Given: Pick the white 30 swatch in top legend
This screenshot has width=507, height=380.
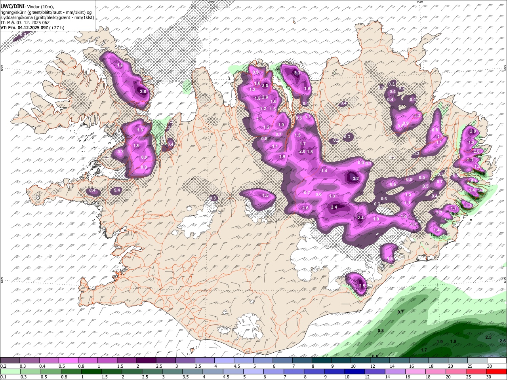Looking at the screenshot, I should (497, 361).
